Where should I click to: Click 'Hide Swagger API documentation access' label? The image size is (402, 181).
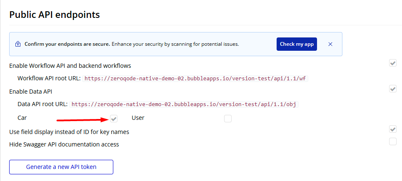click(x=64, y=144)
